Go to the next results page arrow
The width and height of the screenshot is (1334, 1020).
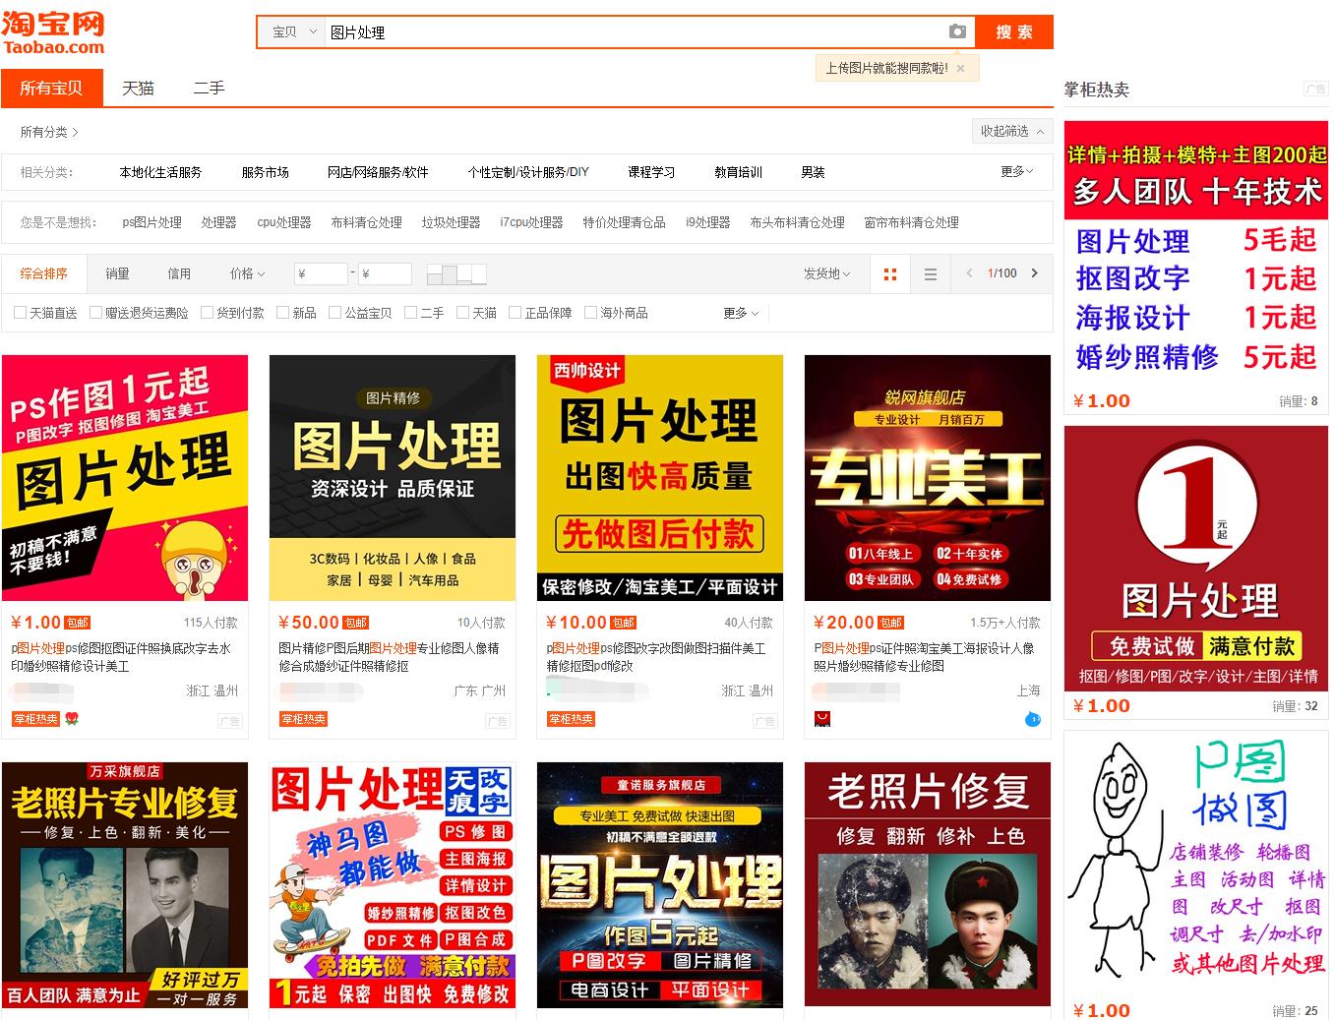1034,273
